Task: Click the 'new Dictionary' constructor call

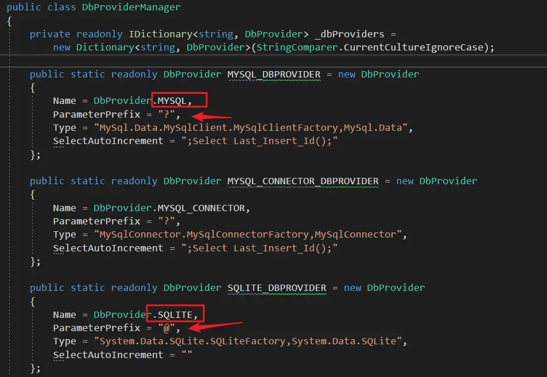Action: click(94, 48)
